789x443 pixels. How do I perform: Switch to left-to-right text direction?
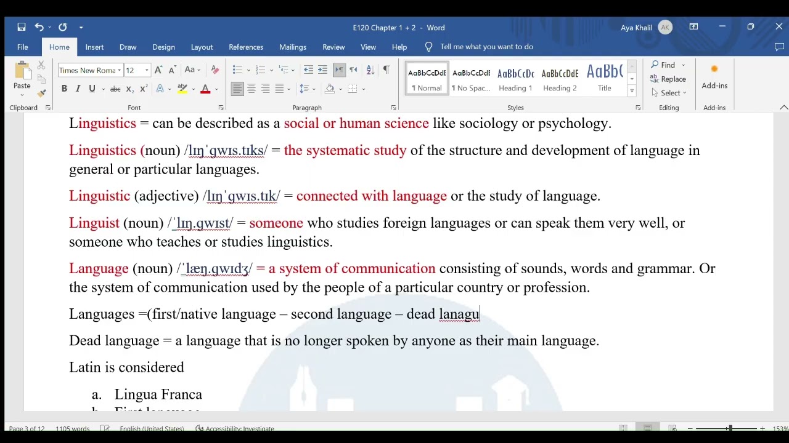coord(339,70)
